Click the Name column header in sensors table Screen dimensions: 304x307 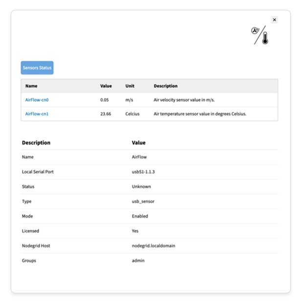(31, 86)
